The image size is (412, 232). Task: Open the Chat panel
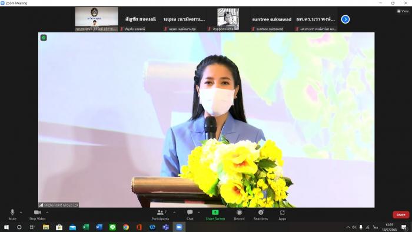tap(190, 214)
